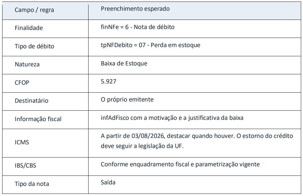
Task: Select the 'IBS/CBS' row label
Action: tap(25, 165)
